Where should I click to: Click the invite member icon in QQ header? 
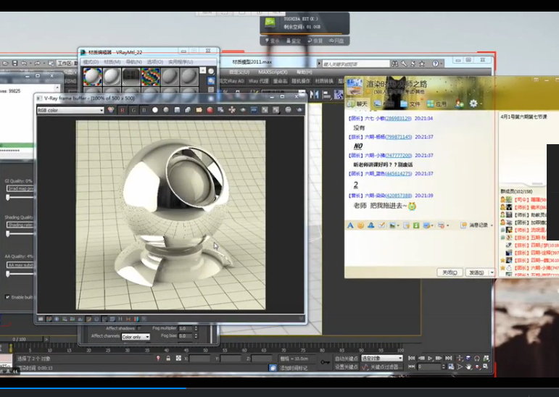459,104
